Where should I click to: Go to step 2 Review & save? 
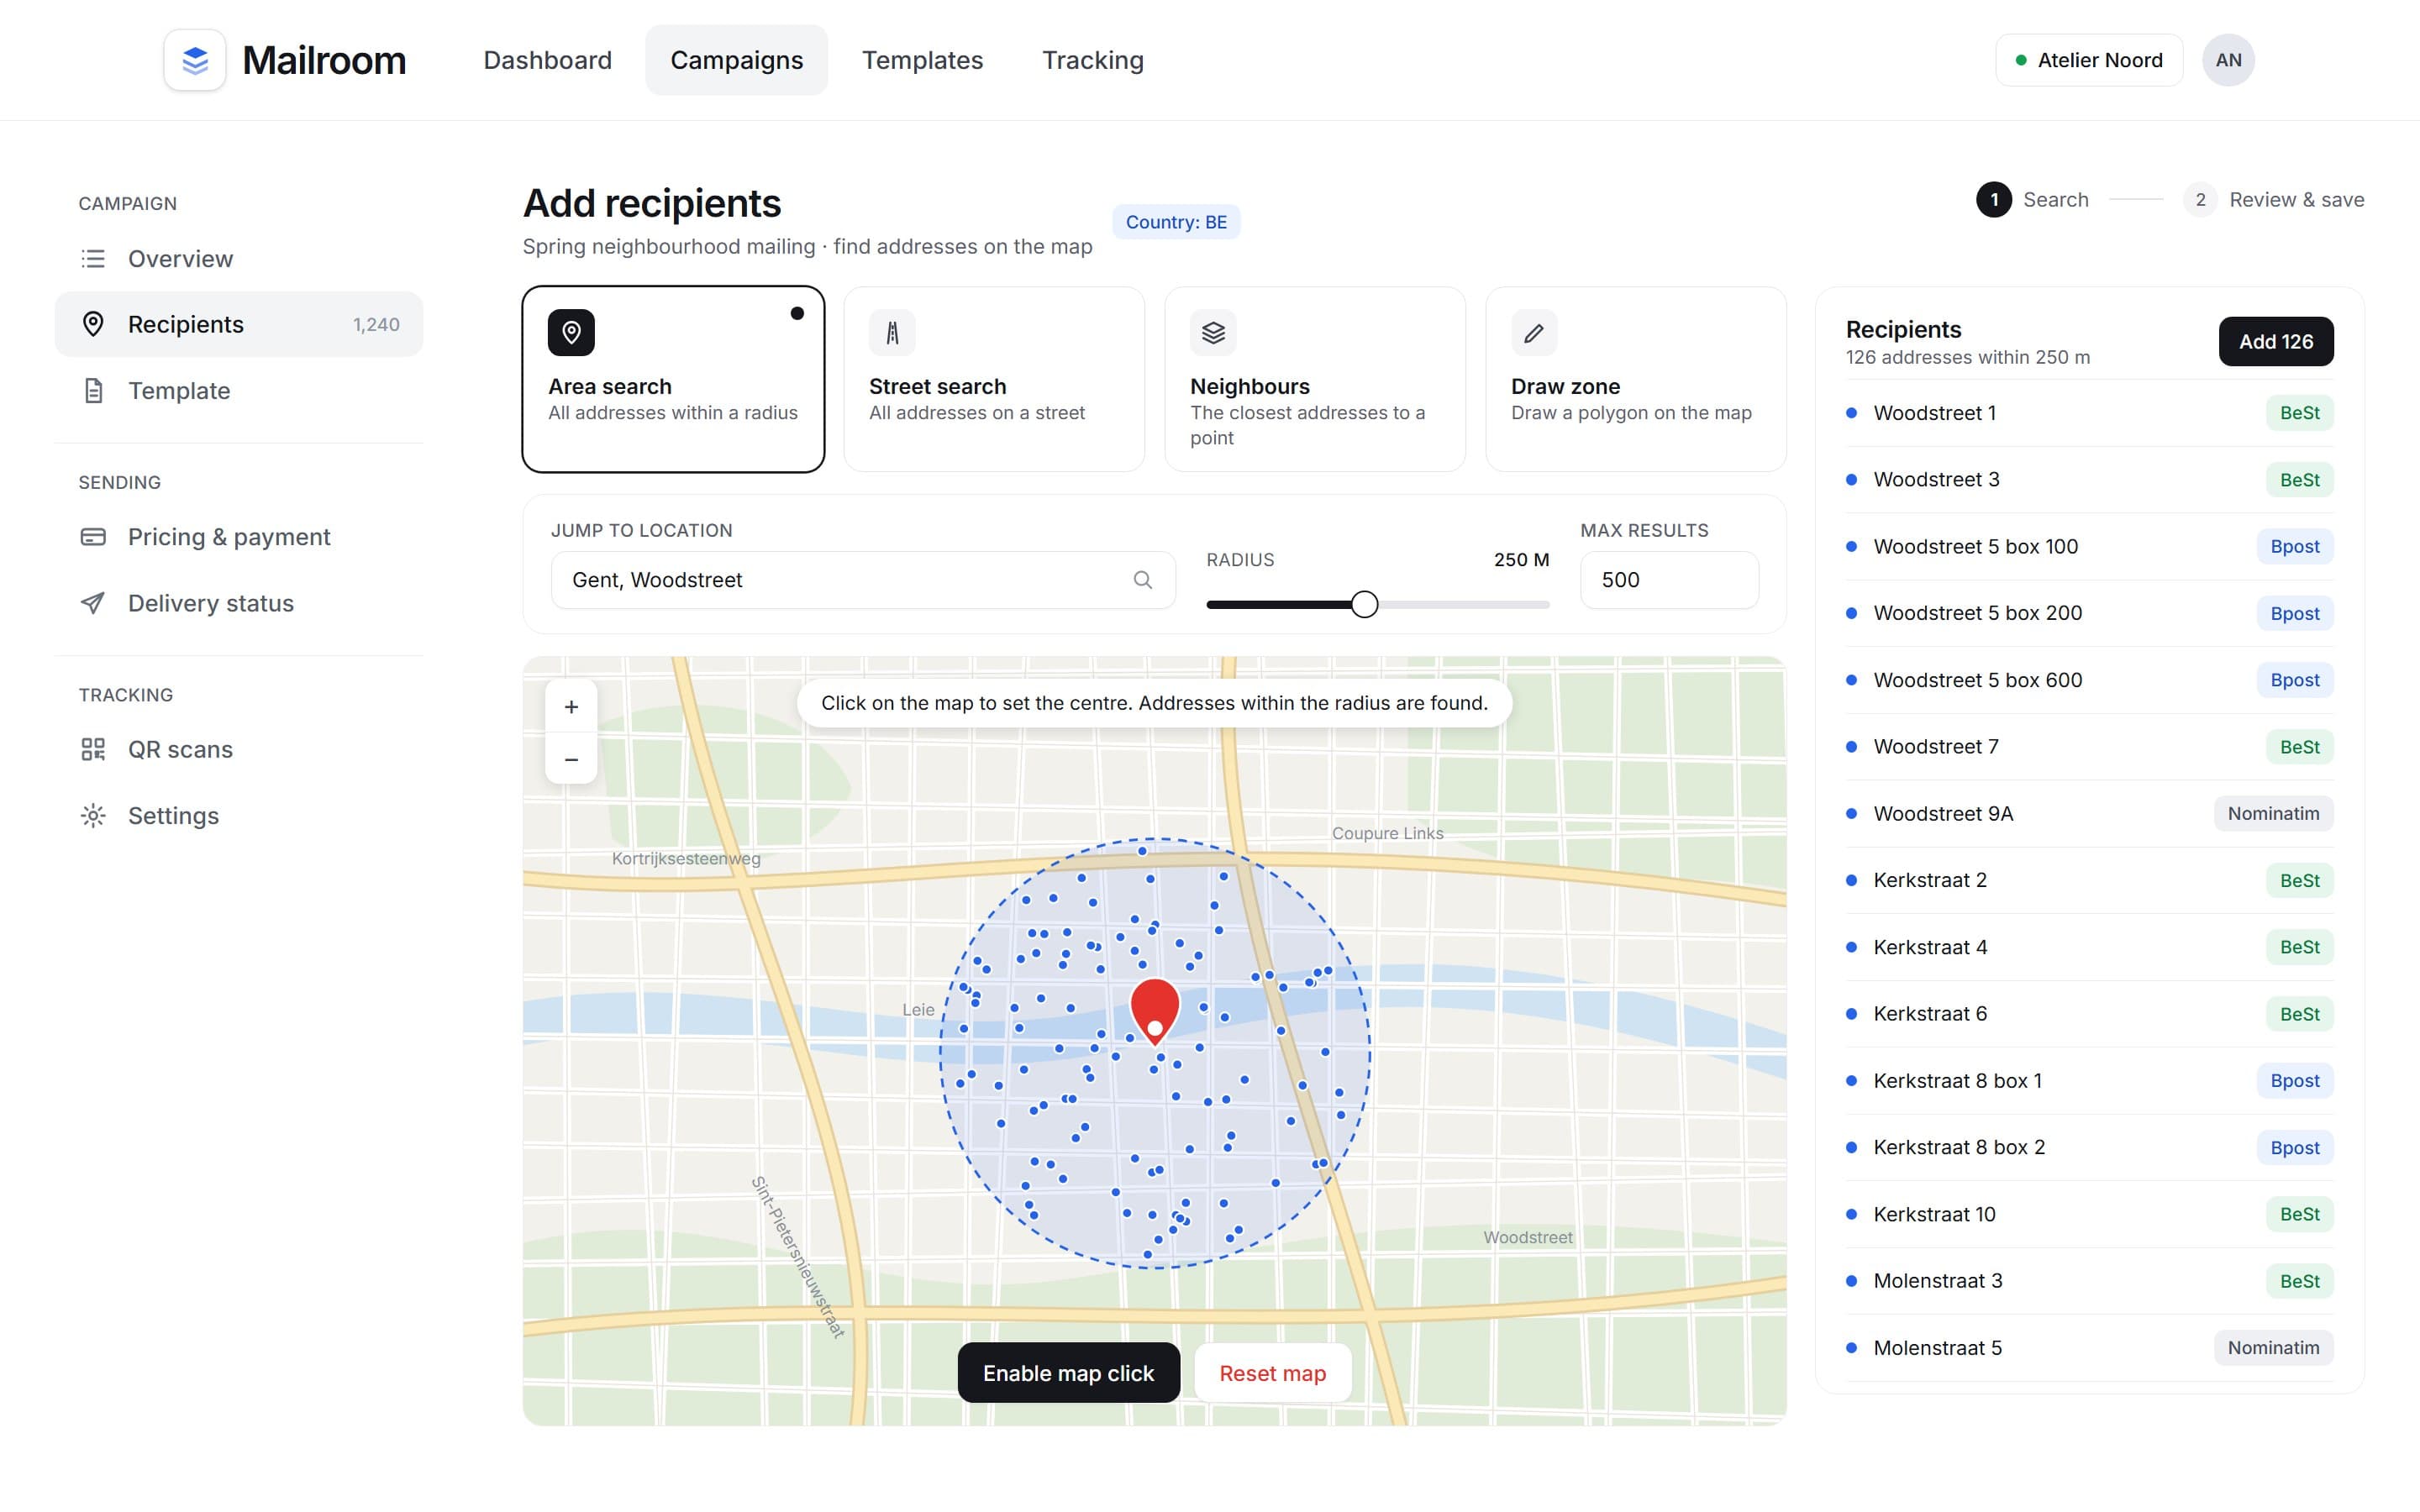[2273, 200]
